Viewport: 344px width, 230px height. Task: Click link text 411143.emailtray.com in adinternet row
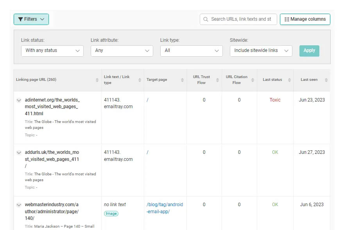point(118,103)
